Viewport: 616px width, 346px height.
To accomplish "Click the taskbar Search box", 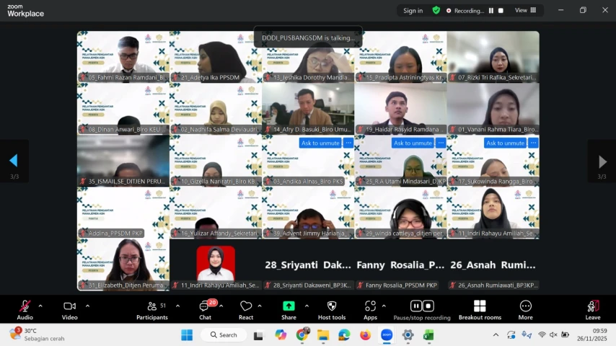I will [x=224, y=335].
